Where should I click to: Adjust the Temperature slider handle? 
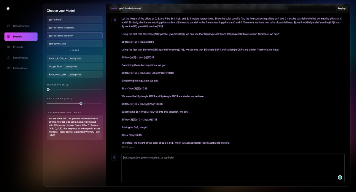[48, 89]
